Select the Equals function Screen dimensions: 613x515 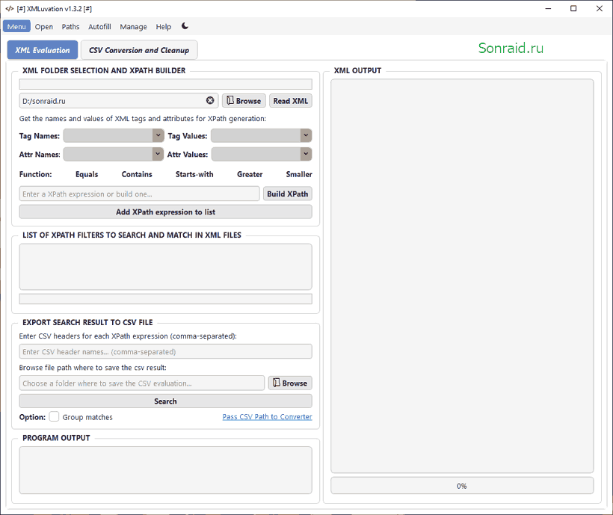click(87, 174)
